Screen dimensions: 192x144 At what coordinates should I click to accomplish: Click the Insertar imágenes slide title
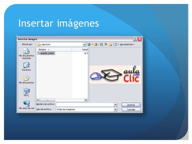click(59, 23)
